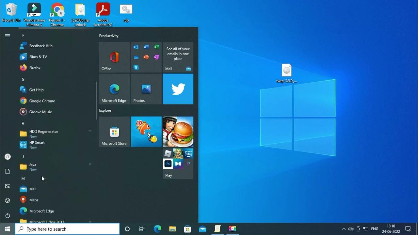Expand the Microsoft Office 2013 folder
This screenshot has height=235, width=418.
click(x=56, y=221)
